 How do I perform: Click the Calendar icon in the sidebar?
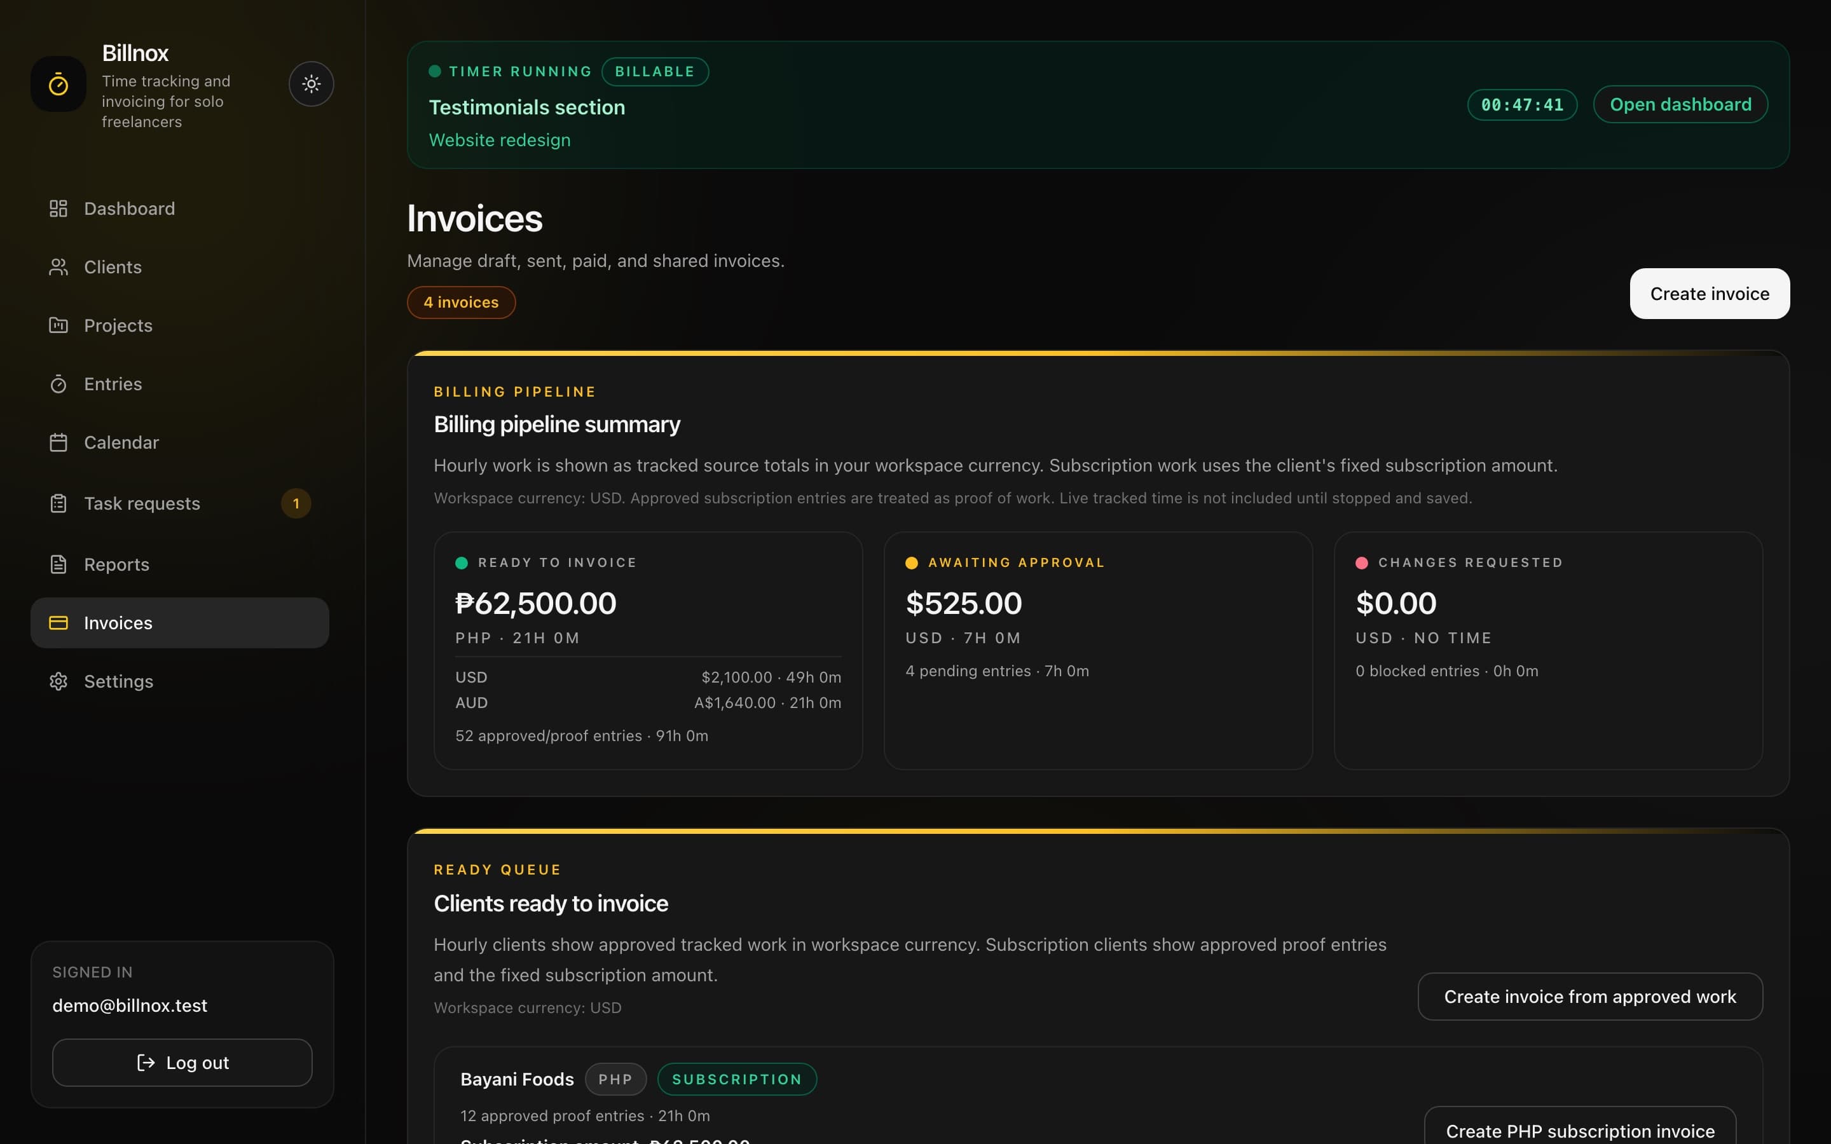(58, 442)
